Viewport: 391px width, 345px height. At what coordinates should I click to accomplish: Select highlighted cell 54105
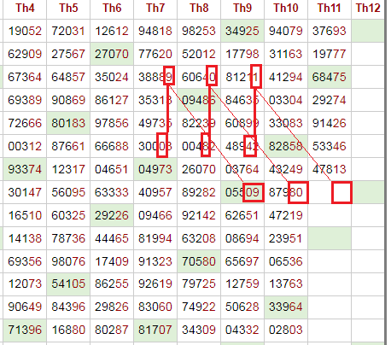(68, 284)
